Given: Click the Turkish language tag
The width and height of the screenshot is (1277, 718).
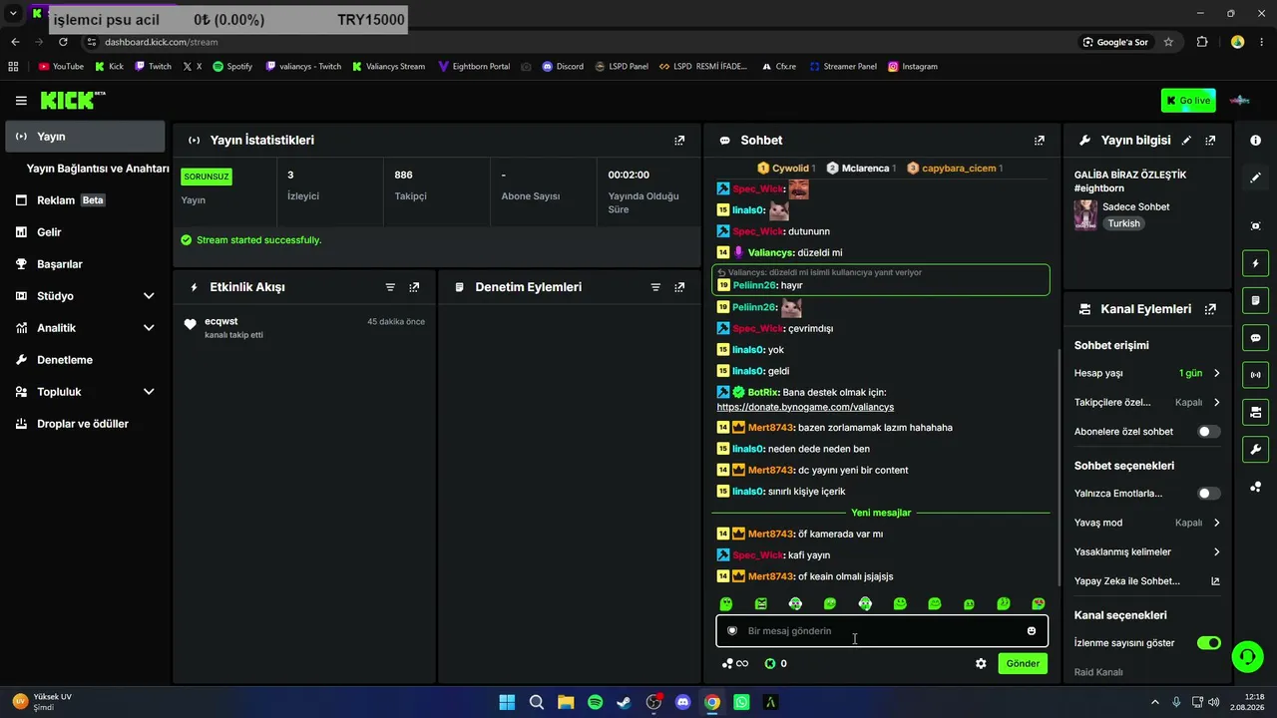Looking at the screenshot, I should click(x=1123, y=223).
